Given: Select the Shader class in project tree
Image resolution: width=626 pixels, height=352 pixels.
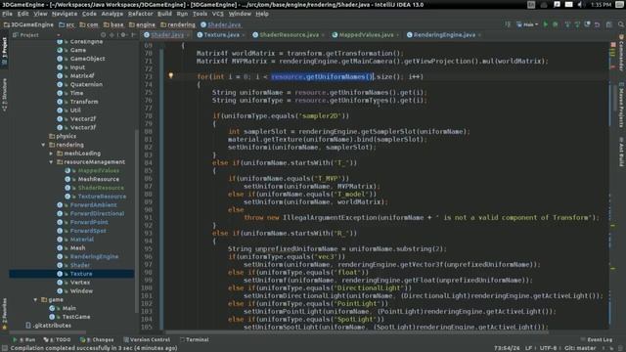Looking at the screenshot, I should pyautogui.click(x=80, y=265).
